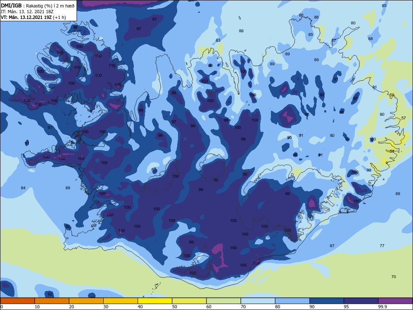Click the '50' legend scale label
Image resolution: width=413 pixels, height=310 pixels.
click(x=174, y=307)
